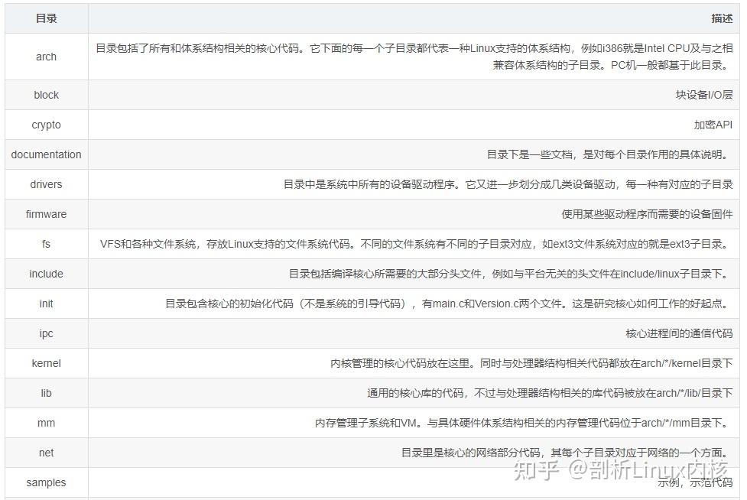Select the net directory cell
This screenshot has height=500, width=747.
point(46,453)
